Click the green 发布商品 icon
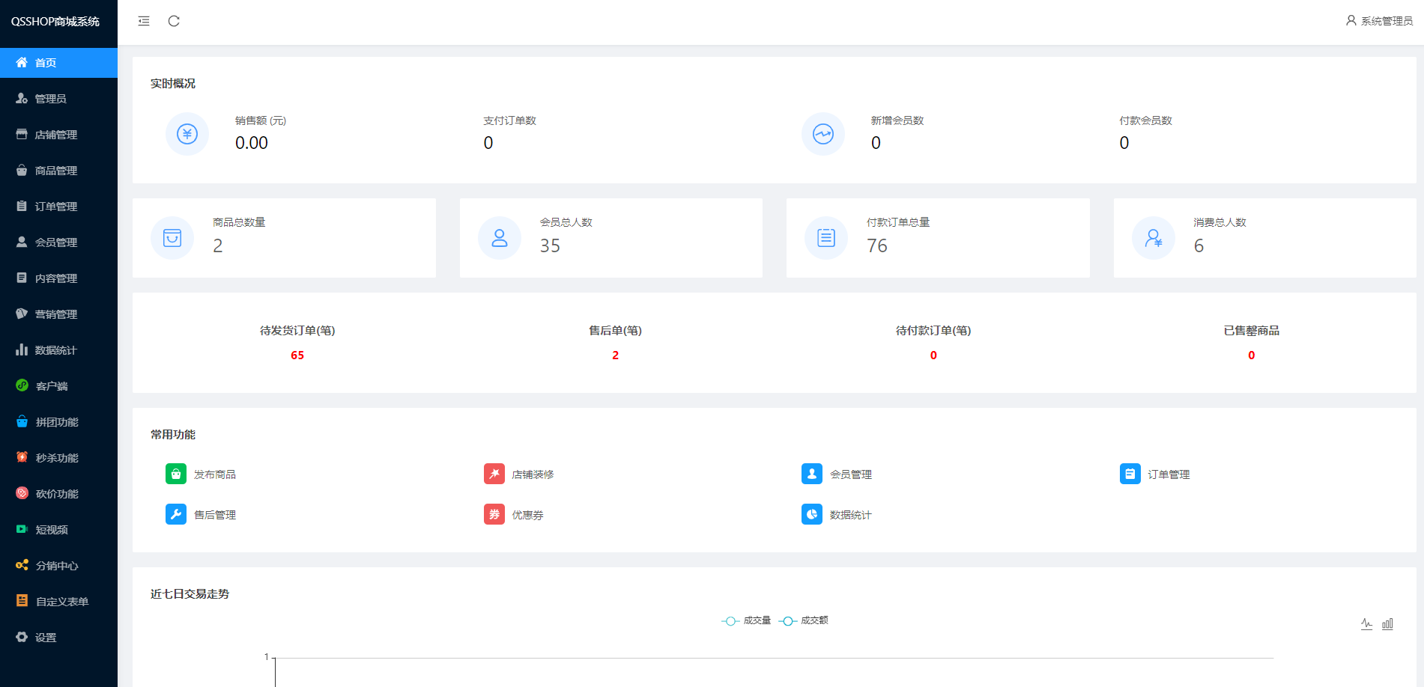 click(175, 474)
